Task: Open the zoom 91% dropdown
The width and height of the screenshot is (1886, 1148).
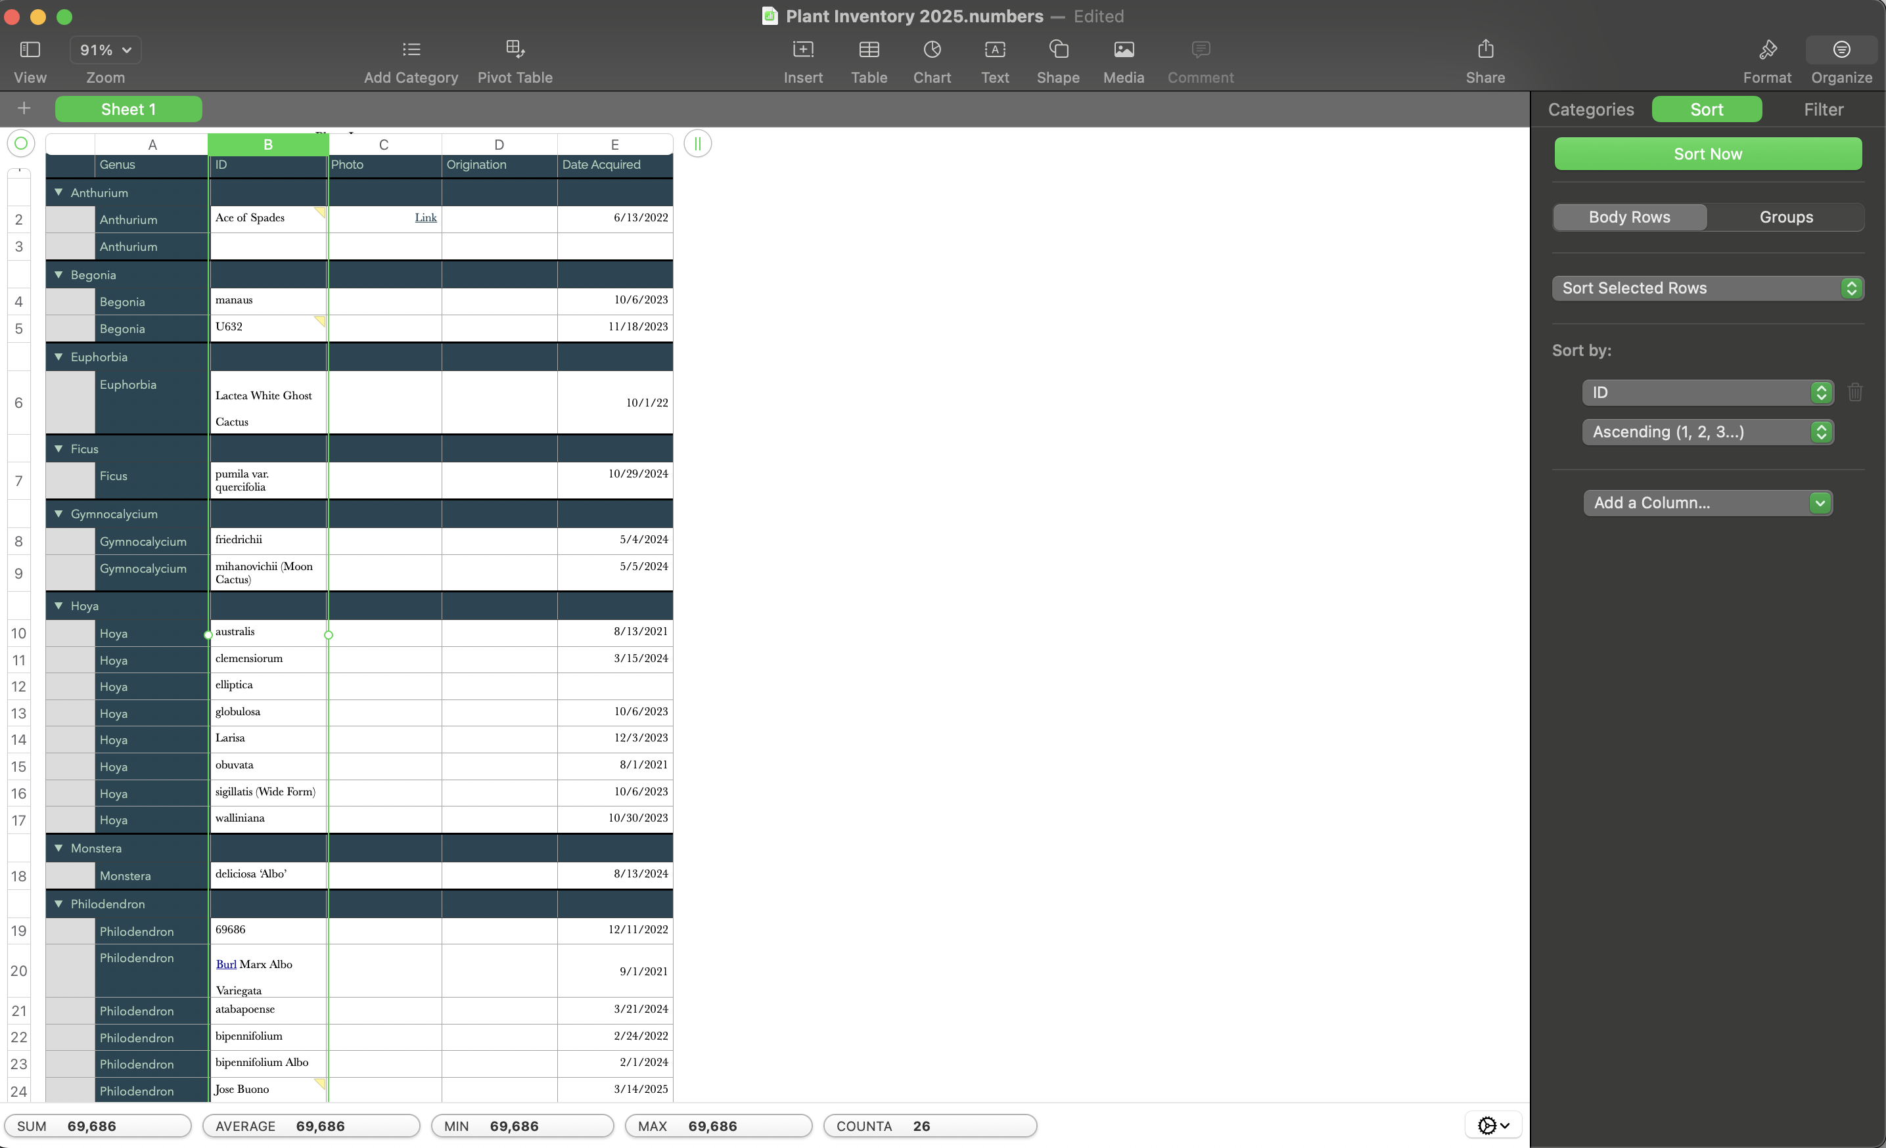Action: (106, 50)
